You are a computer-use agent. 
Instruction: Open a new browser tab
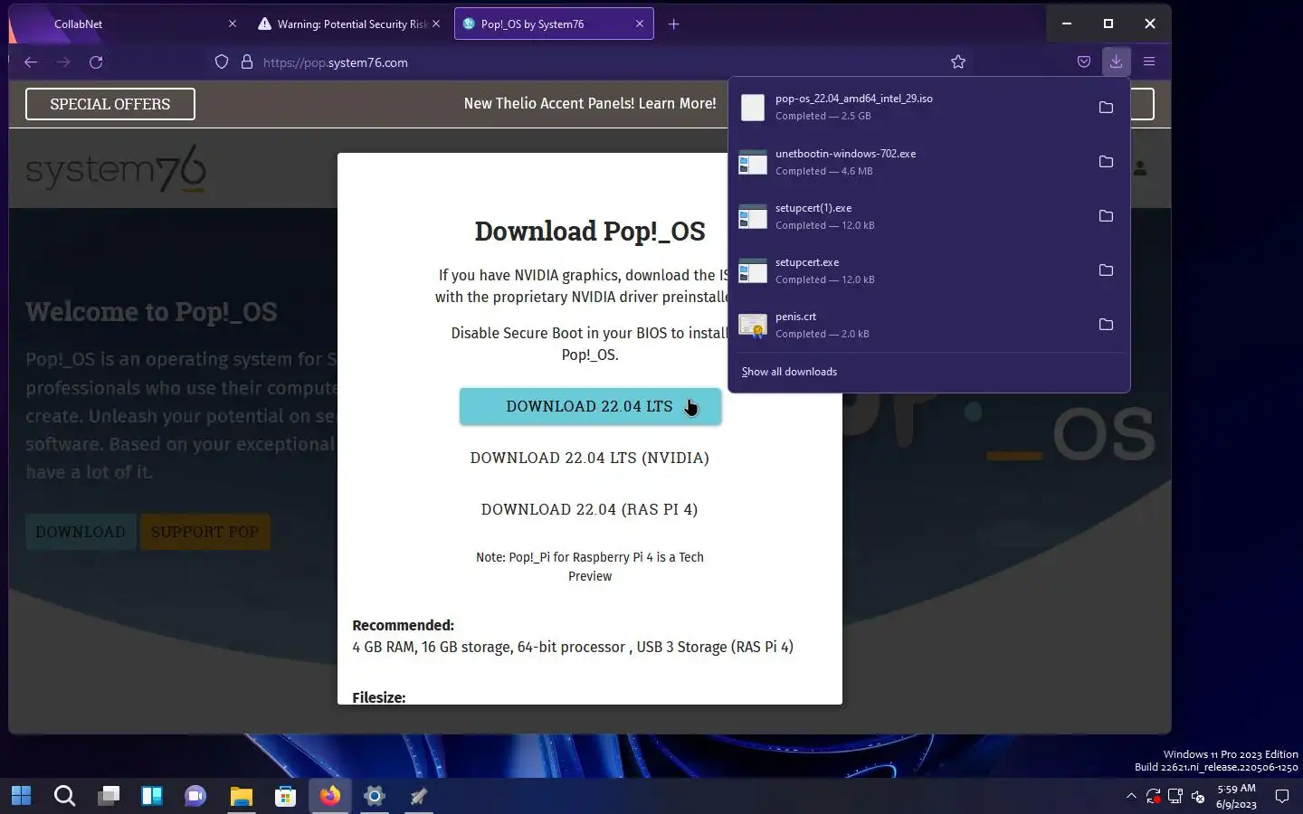(x=673, y=24)
